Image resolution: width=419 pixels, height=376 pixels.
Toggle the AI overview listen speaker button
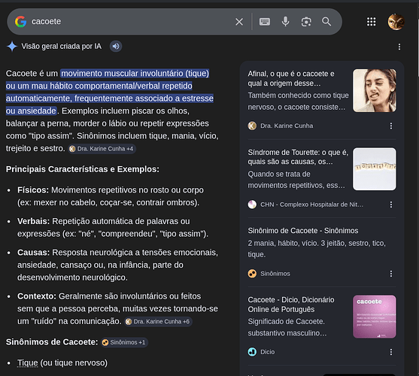click(116, 47)
